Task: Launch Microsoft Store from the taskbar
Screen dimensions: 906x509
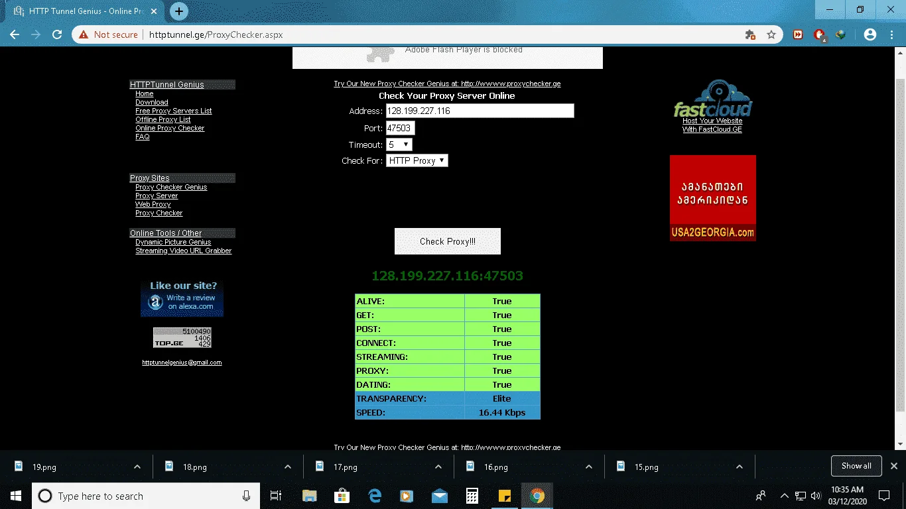Action: [342, 496]
